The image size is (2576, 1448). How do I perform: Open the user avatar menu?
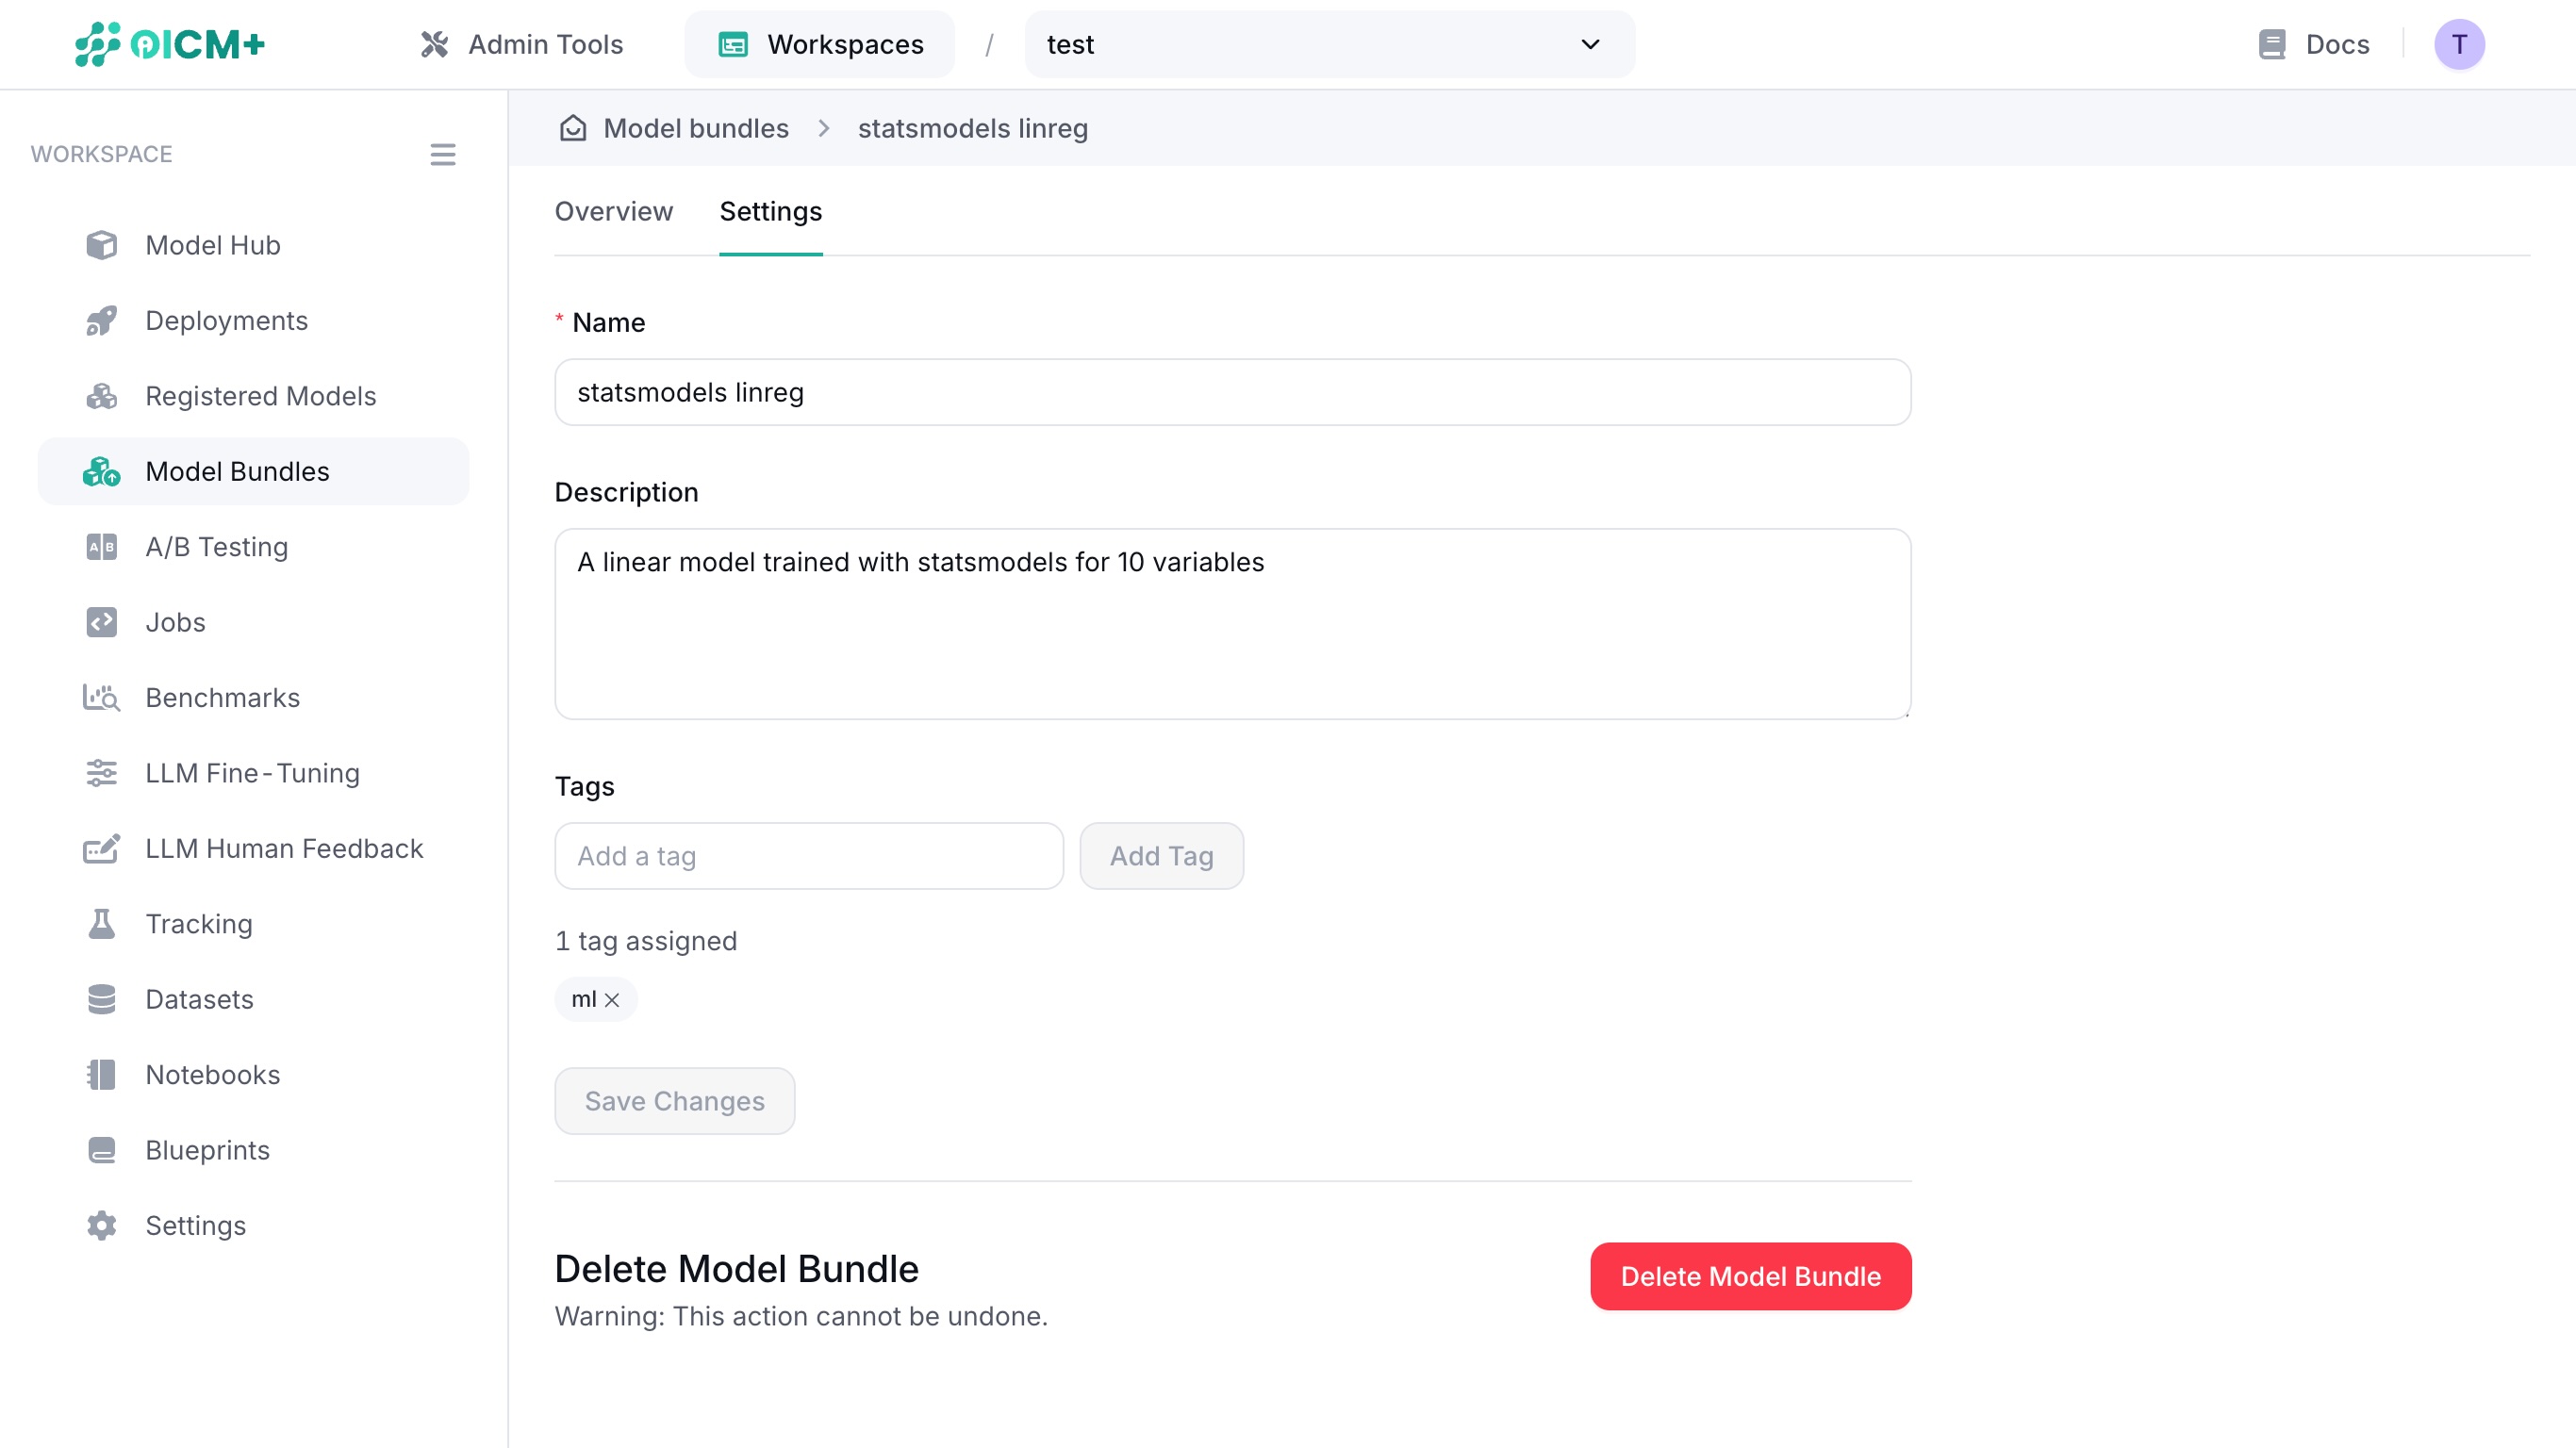(x=2460, y=44)
